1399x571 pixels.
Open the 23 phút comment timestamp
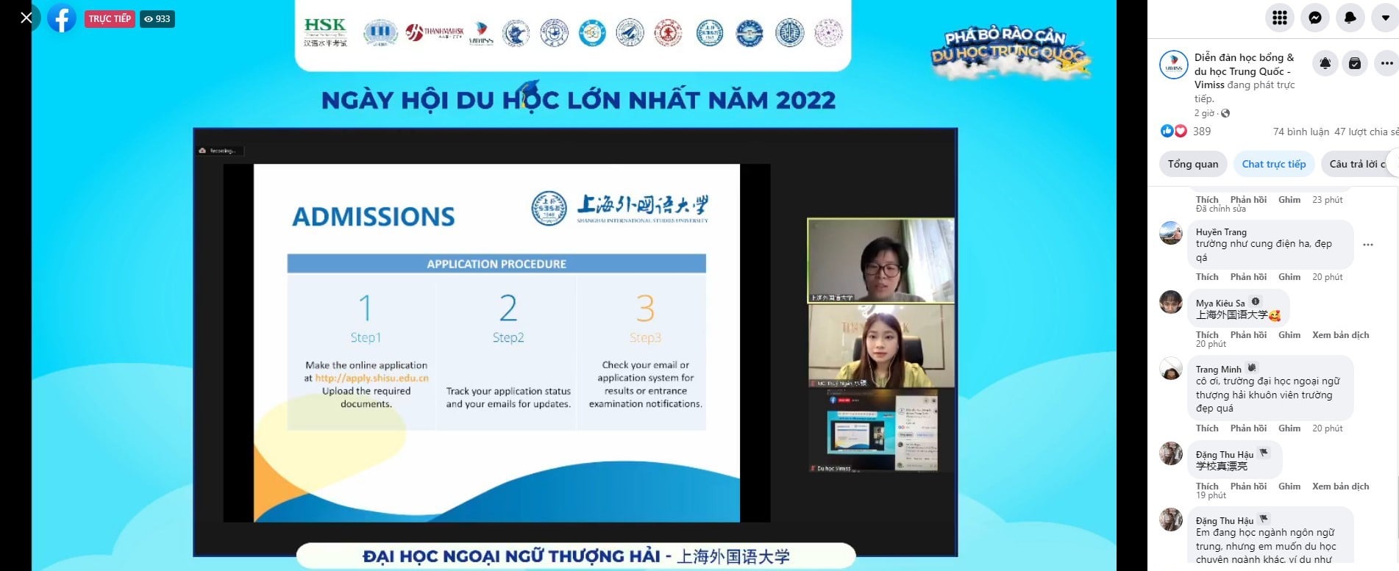[1328, 200]
